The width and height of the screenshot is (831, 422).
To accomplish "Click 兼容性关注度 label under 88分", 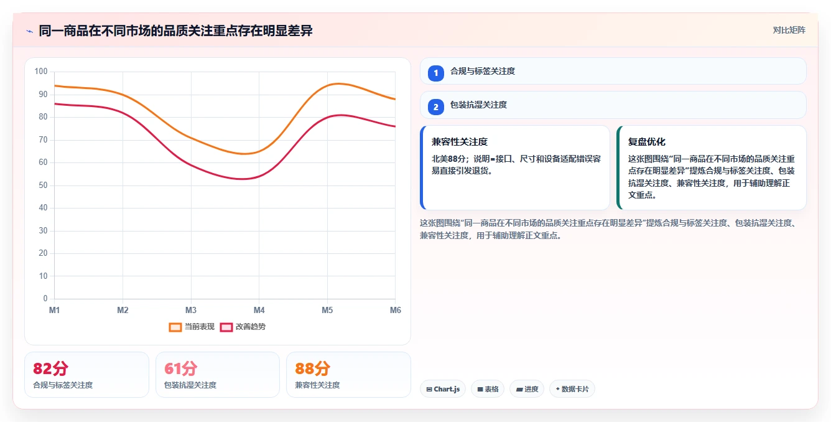I will [317, 385].
